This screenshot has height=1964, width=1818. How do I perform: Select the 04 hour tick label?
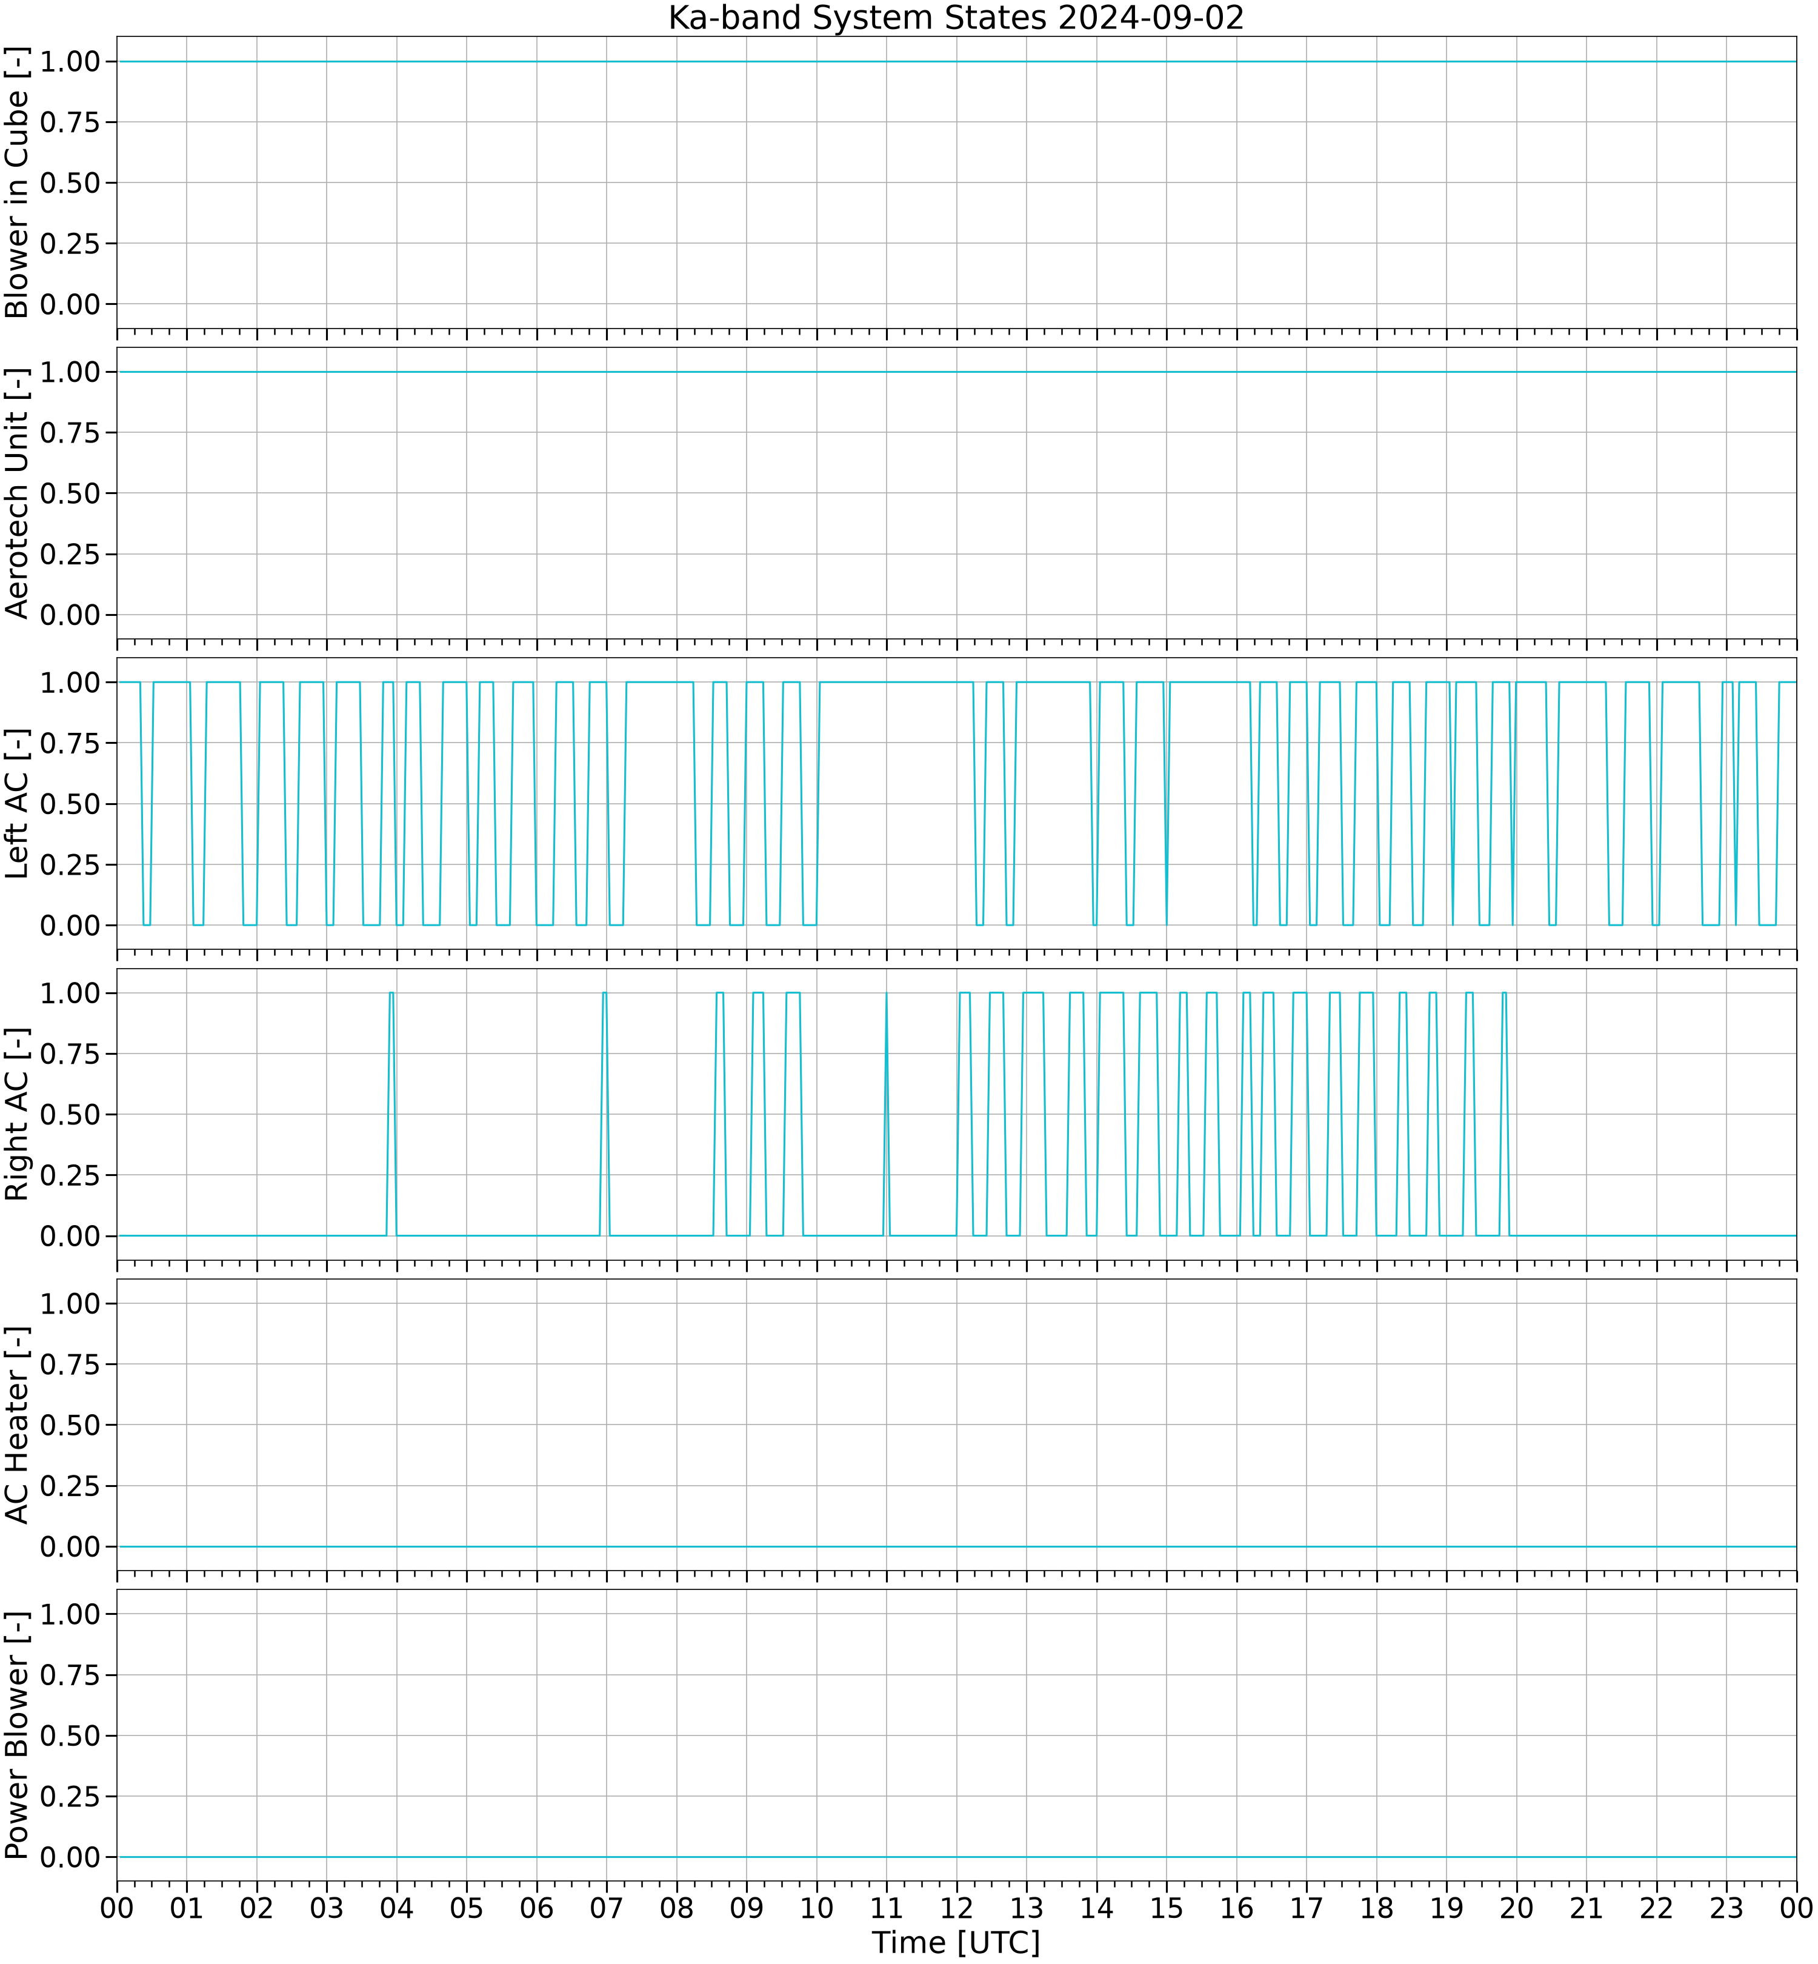coord(396,1908)
